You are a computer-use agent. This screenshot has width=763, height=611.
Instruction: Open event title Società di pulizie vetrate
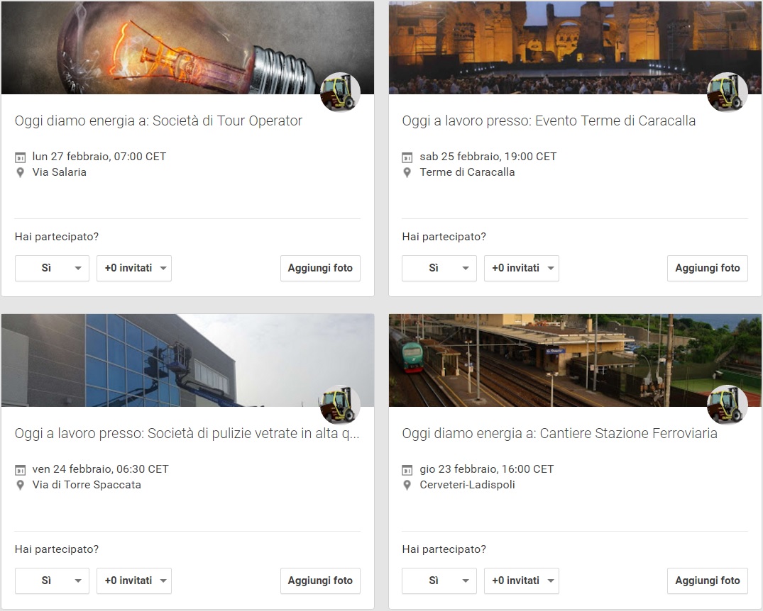coord(187,434)
